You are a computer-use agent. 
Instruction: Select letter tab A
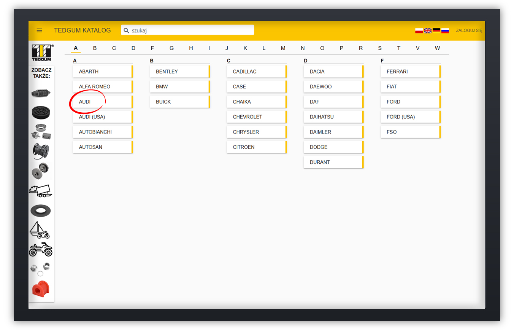(x=76, y=48)
